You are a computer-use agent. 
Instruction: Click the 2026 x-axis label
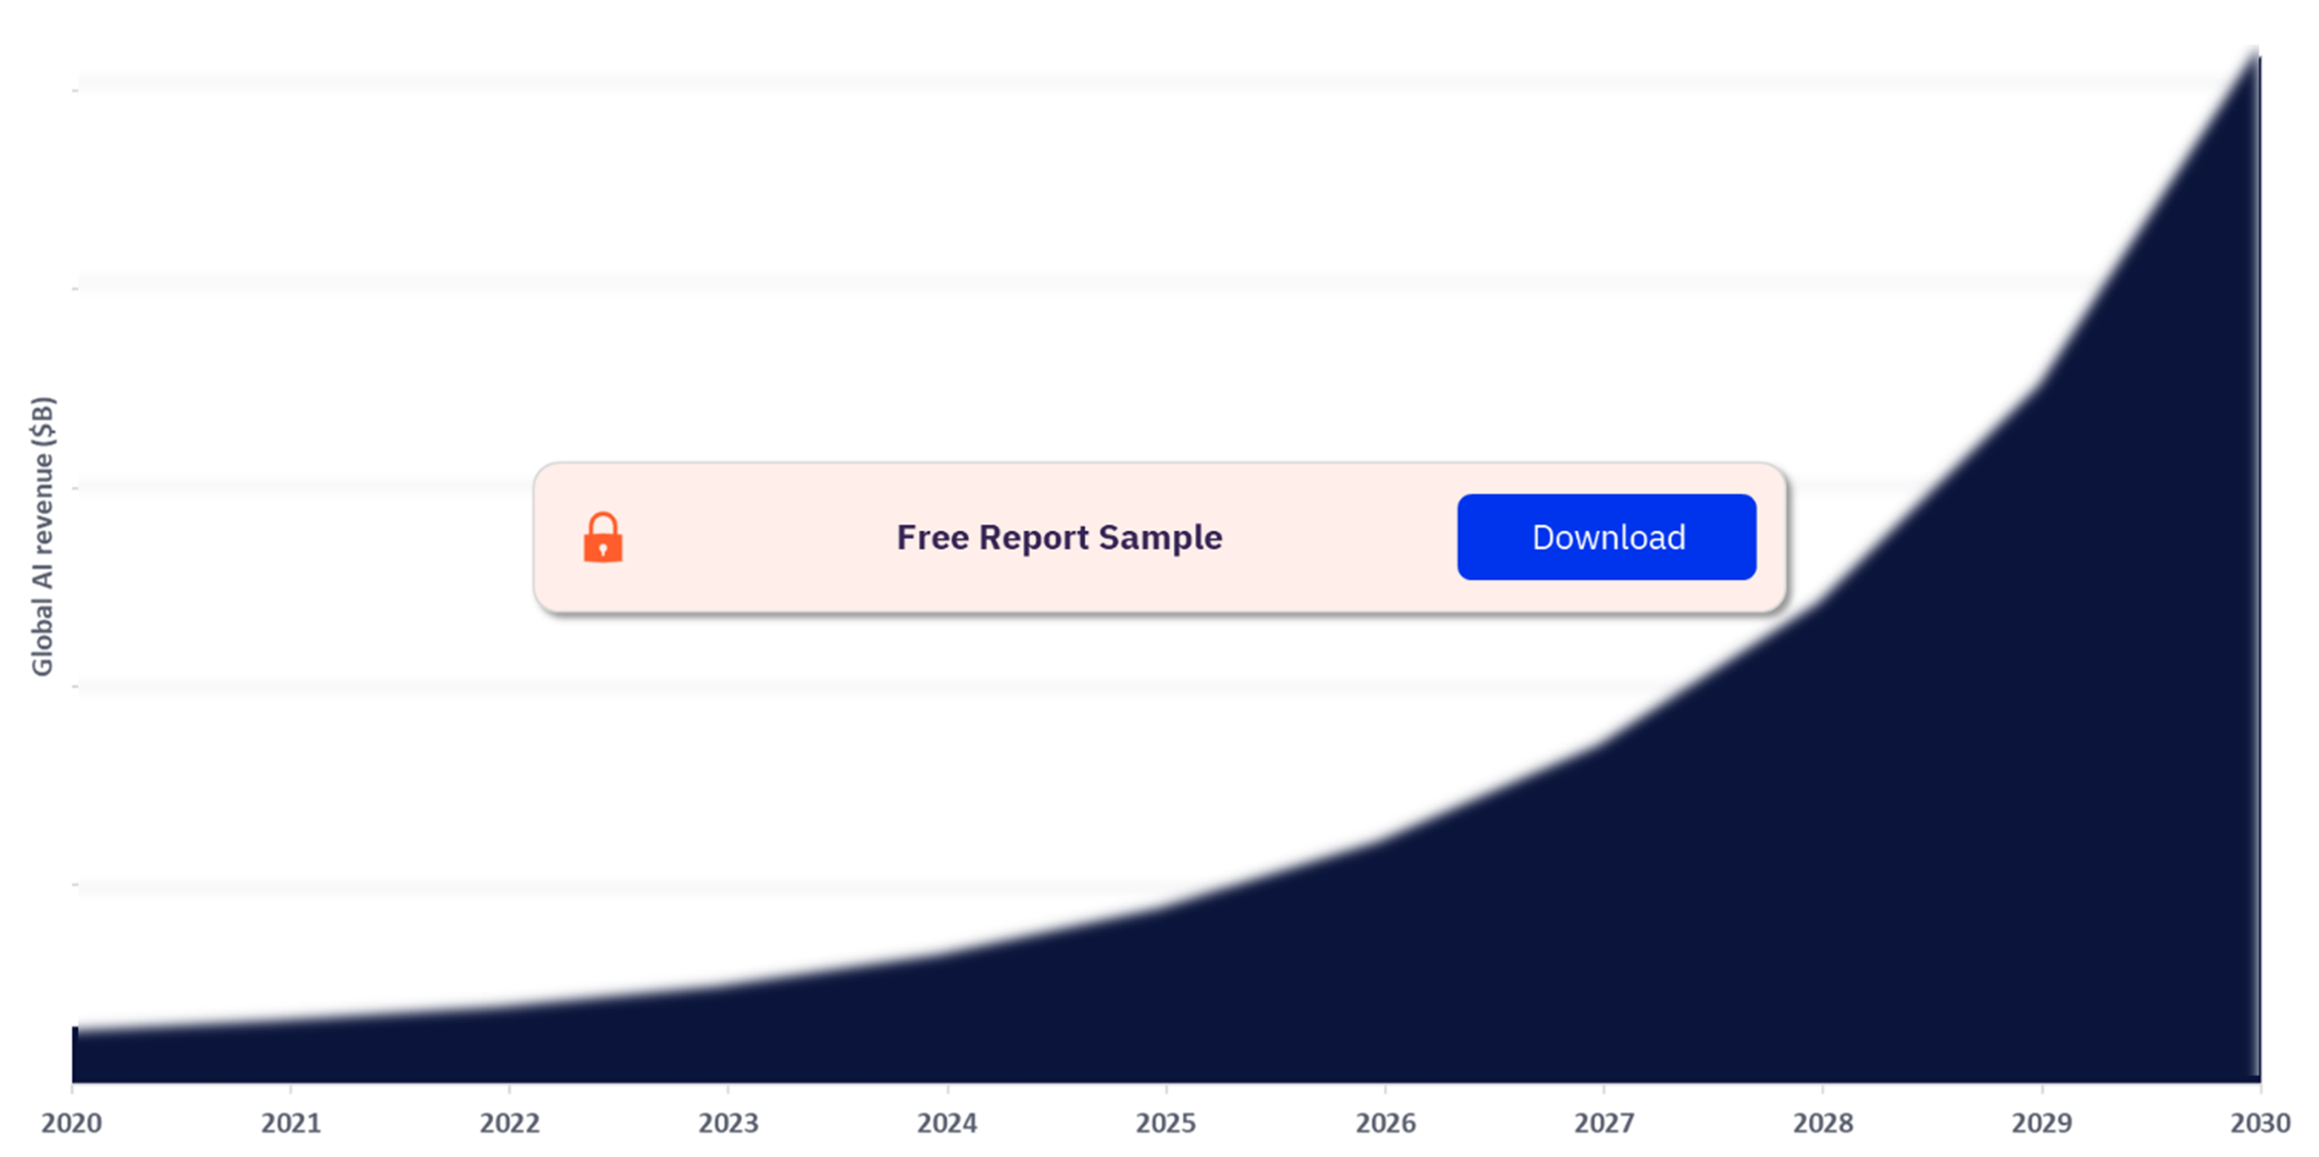click(1385, 1123)
